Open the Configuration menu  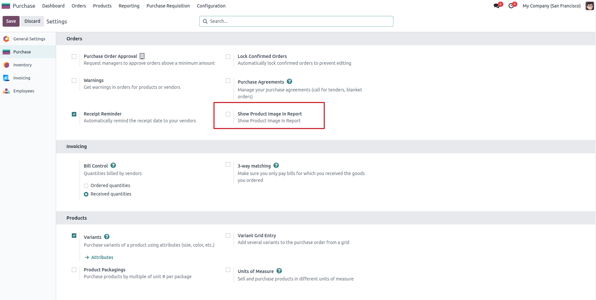(211, 6)
